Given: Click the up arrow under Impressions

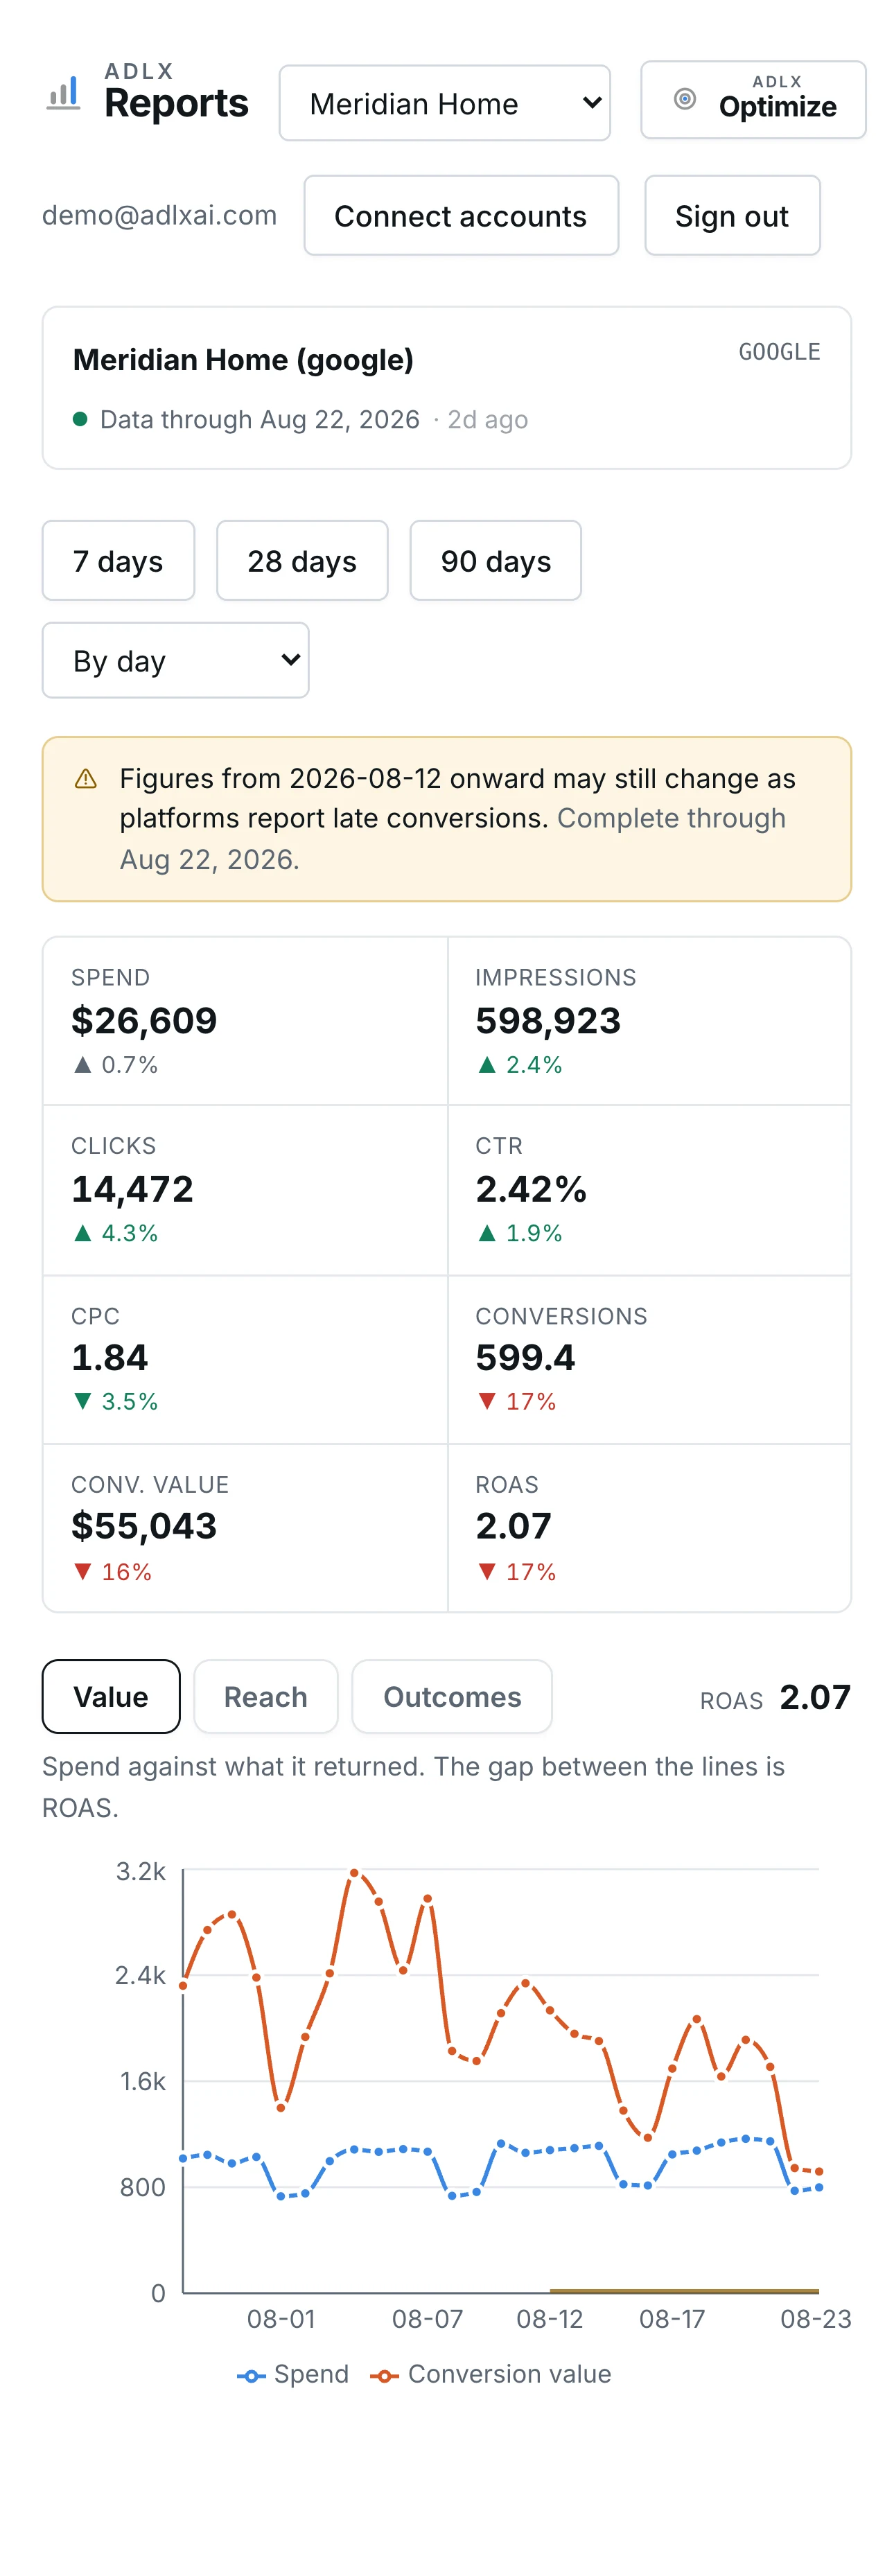Looking at the screenshot, I should [x=486, y=1065].
